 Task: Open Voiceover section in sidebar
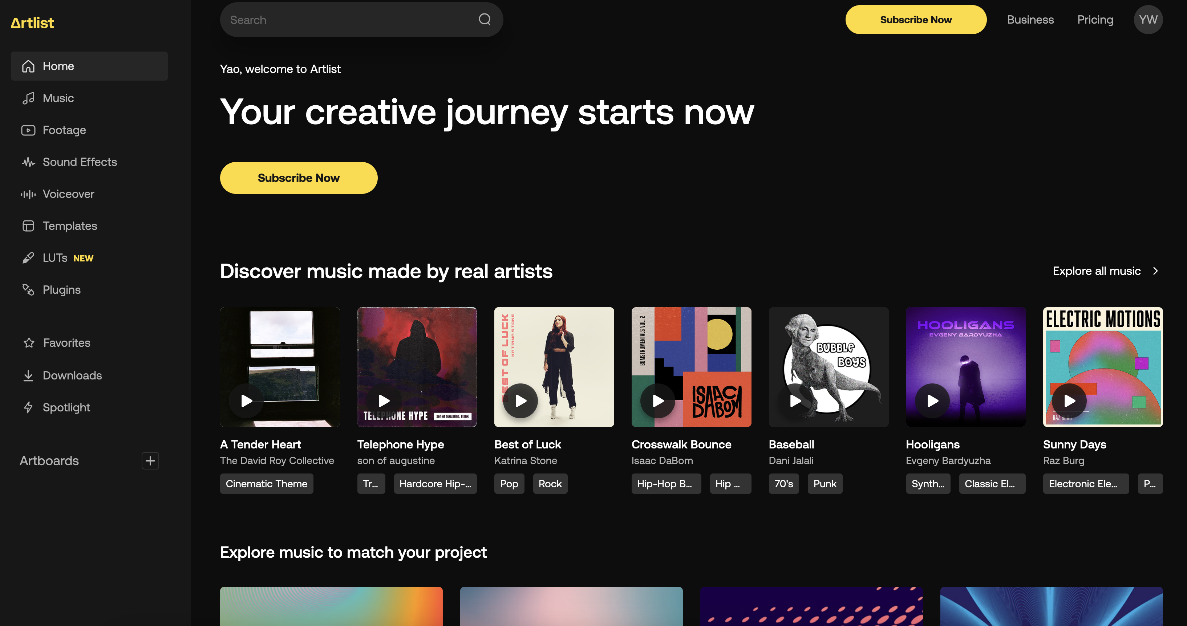[x=68, y=194]
